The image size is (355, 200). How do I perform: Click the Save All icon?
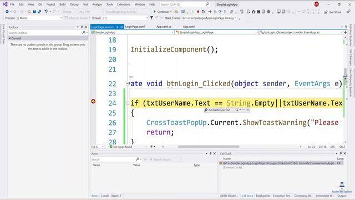coord(39,12)
